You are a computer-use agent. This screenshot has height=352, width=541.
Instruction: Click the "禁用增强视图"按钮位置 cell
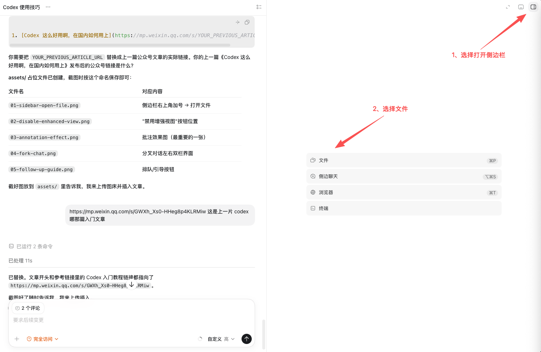click(x=170, y=121)
